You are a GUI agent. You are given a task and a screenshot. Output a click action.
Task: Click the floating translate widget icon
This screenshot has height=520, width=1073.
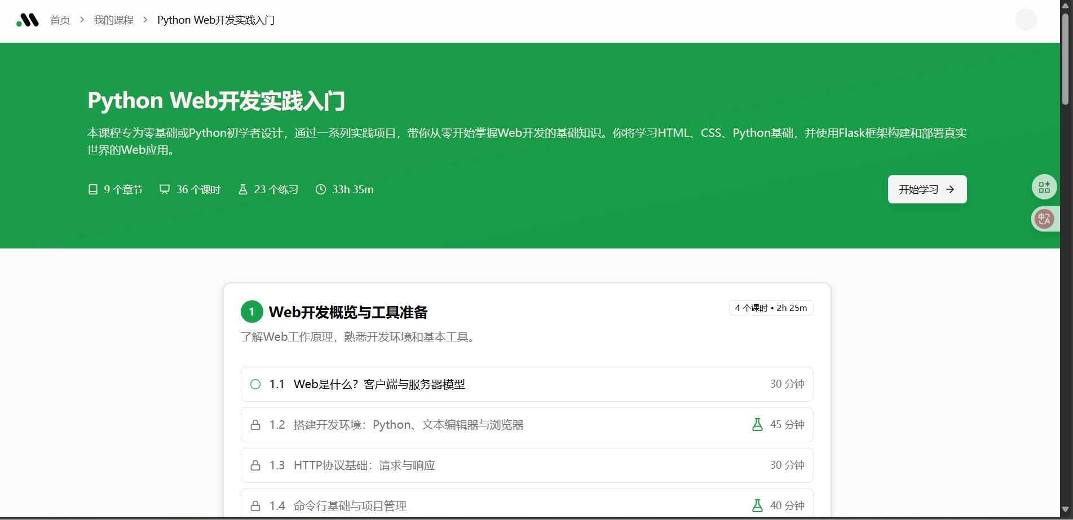click(1044, 219)
